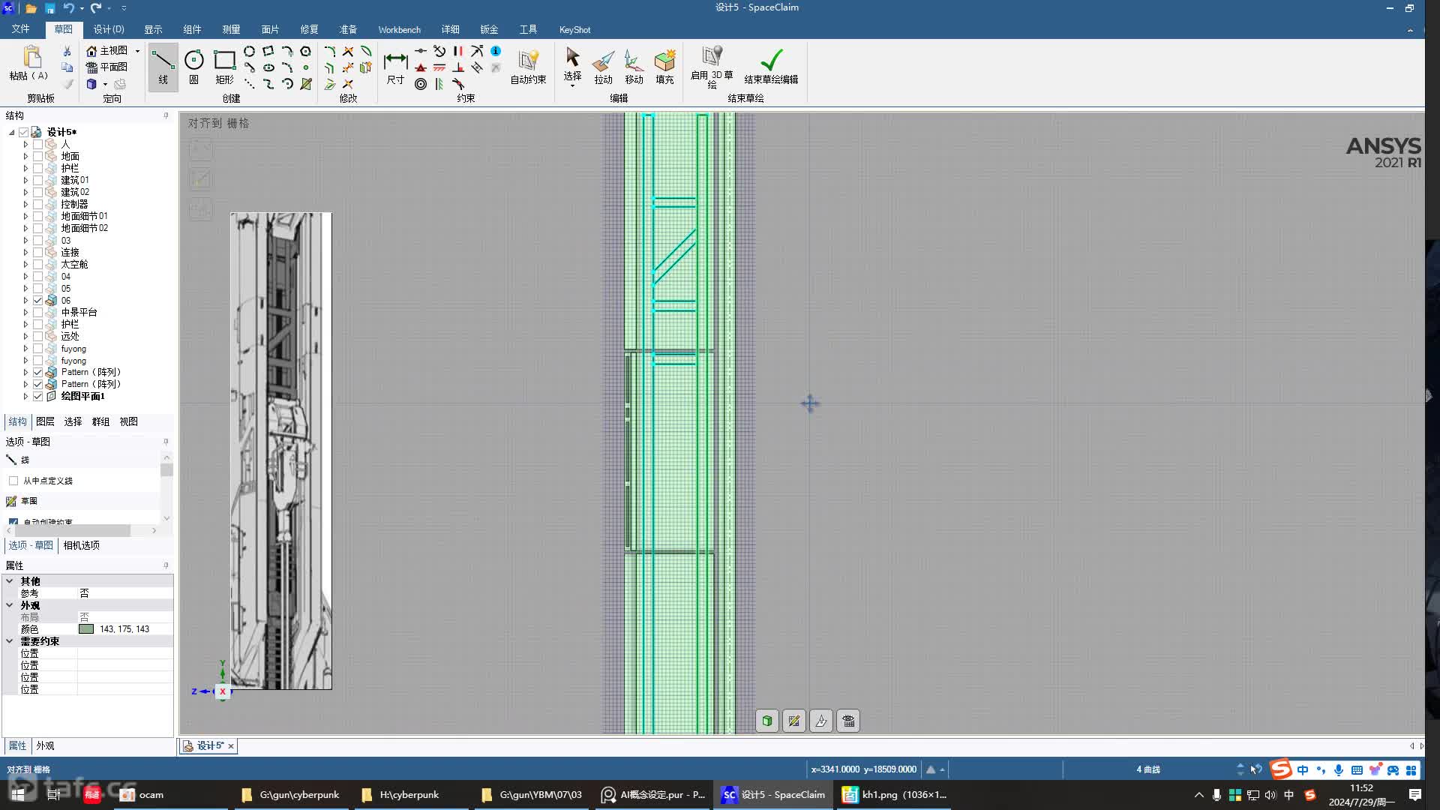Viewport: 1440px width, 810px height.
Task: Redo the last action
Action: tap(96, 8)
